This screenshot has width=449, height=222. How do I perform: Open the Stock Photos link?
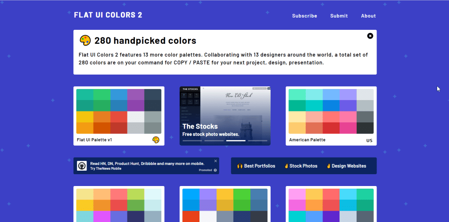click(x=301, y=166)
